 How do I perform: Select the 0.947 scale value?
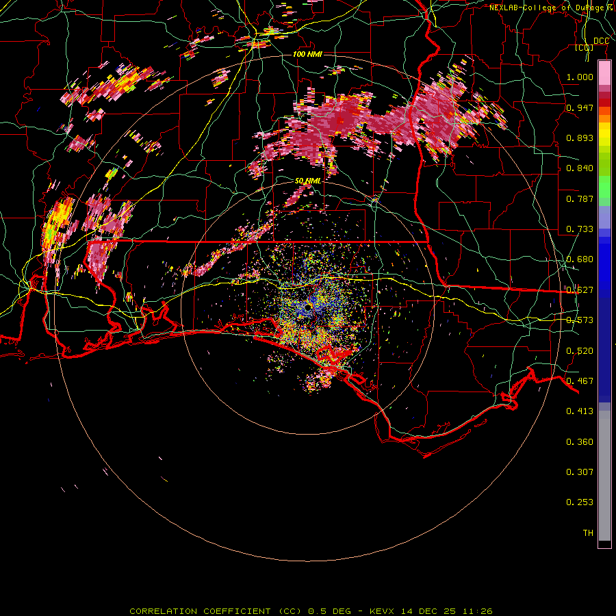(x=580, y=107)
